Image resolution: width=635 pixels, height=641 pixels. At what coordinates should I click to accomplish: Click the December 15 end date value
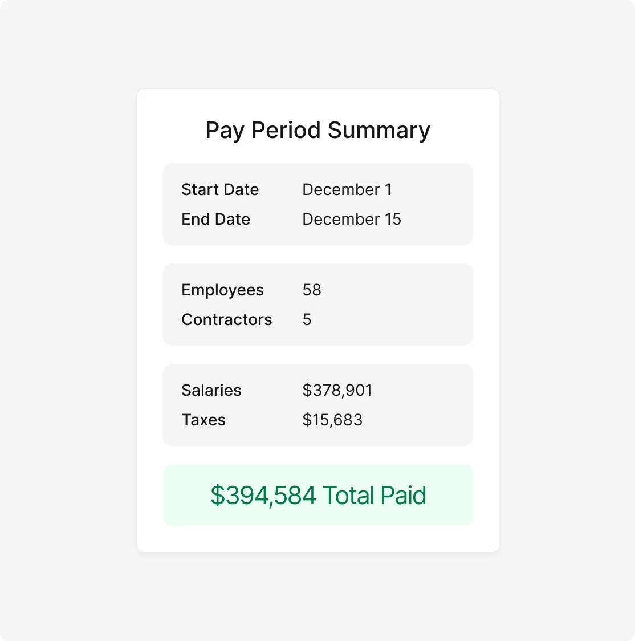pyautogui.click(x=351, y=219)
